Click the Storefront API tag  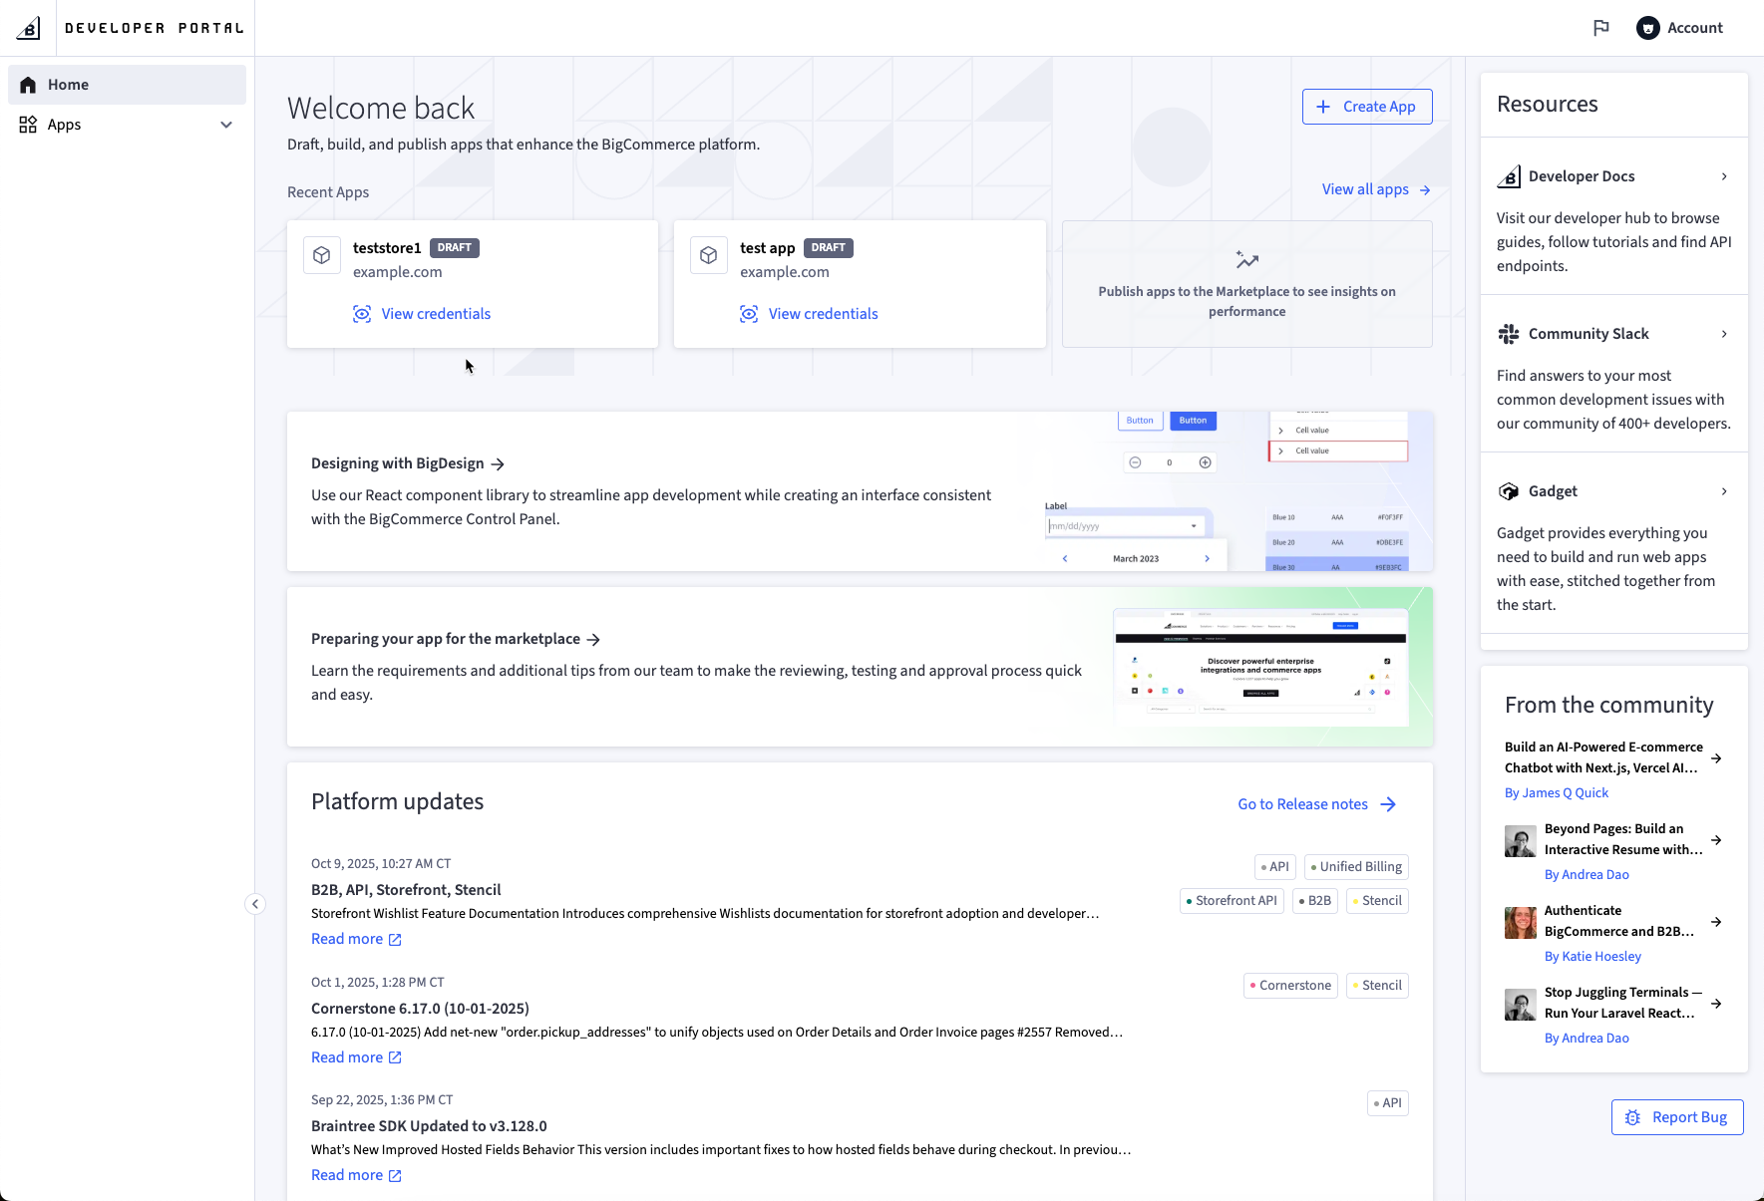click(x=1232, y=901)
